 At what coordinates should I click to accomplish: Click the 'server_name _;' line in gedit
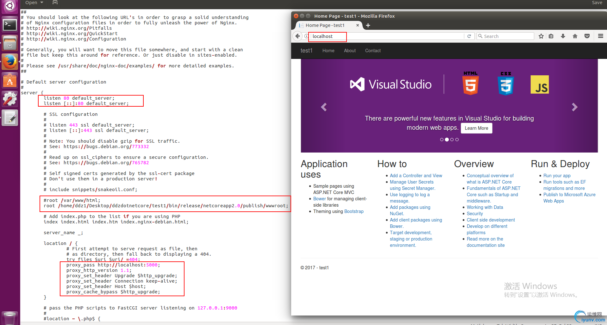click(63, 233)
